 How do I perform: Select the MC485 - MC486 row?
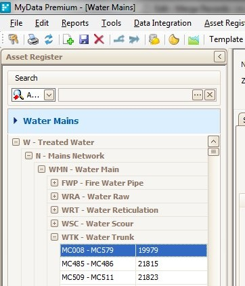click(x=133, y=264)
